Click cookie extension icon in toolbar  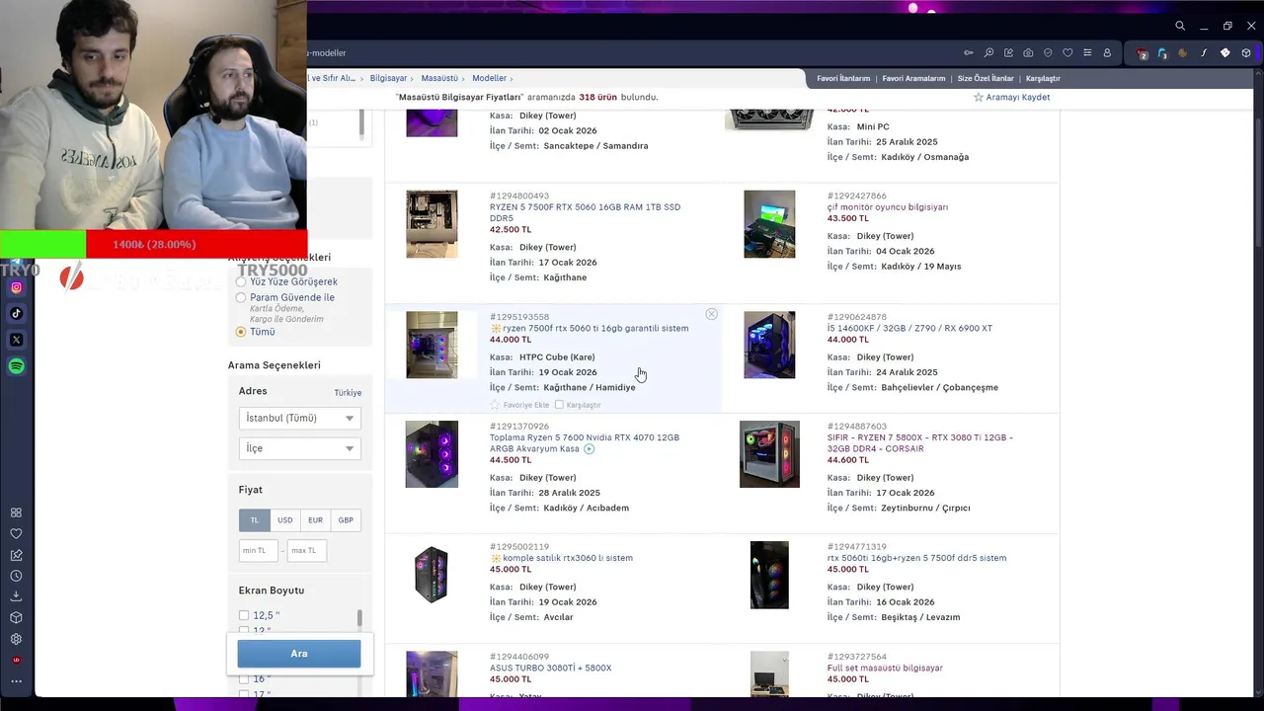click(1183, 53)
